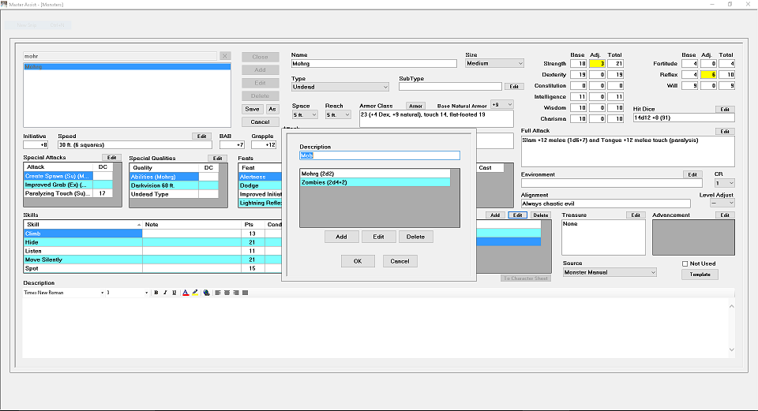Click the dialog Description text field

(380, 155)
